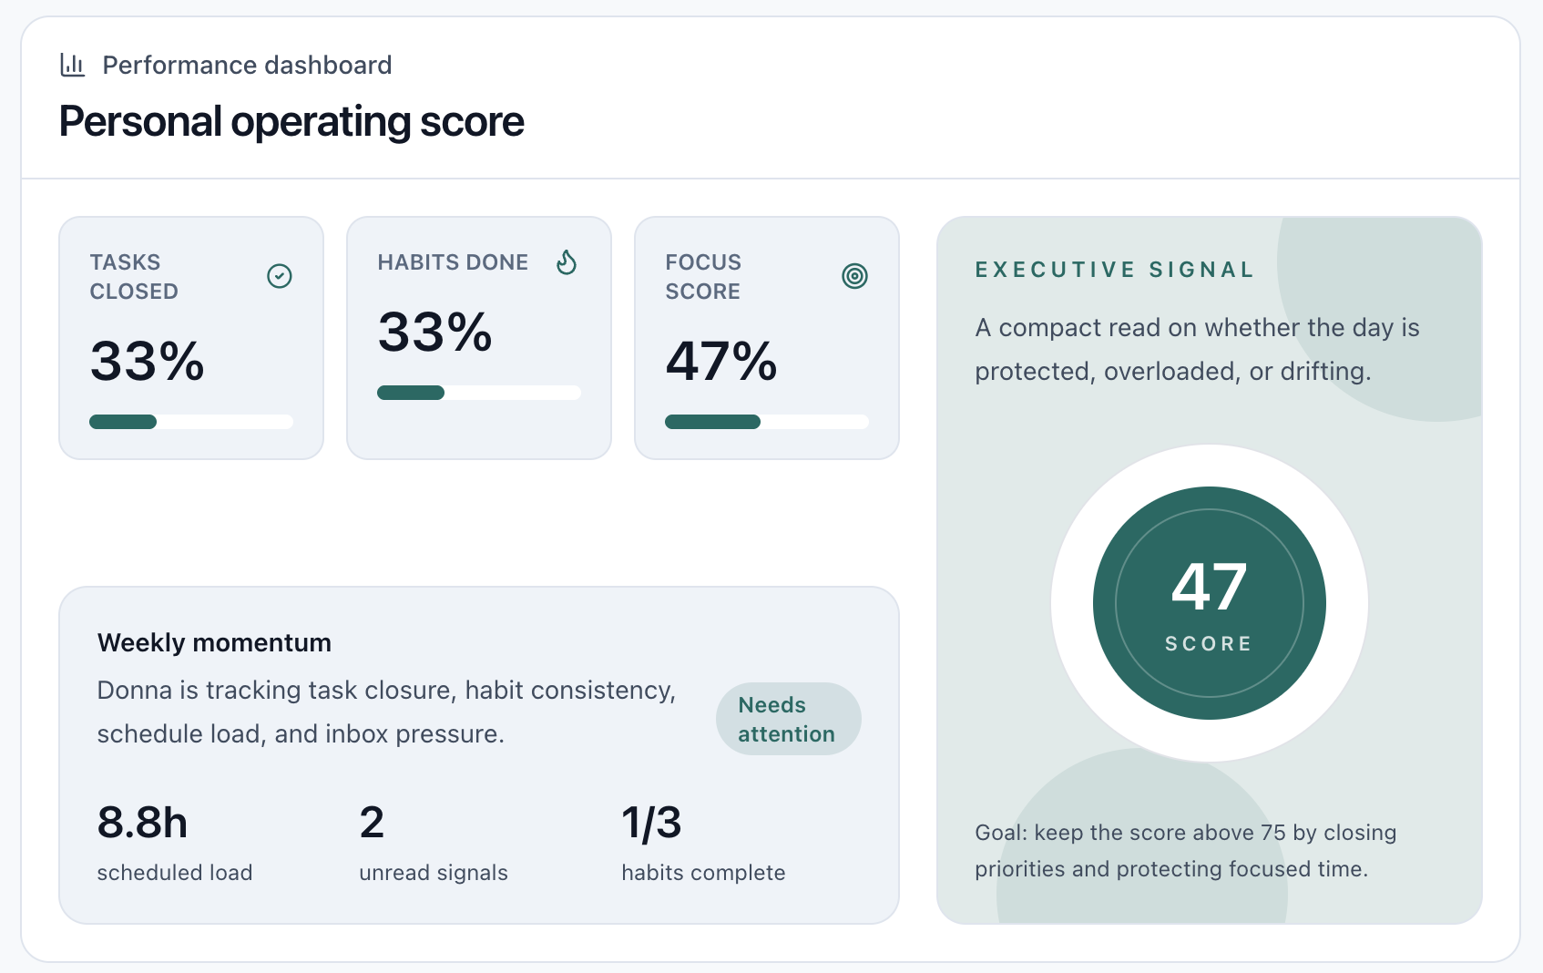
Task: Click the Needs attention status badge
Action: [789, 719]
